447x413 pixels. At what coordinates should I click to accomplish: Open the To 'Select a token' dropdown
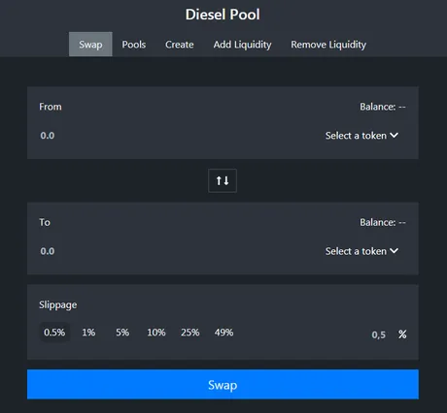[x=361, y=251]
